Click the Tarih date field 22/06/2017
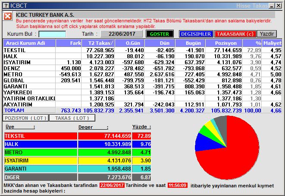285x196 pixels. [x=122, y=34]
